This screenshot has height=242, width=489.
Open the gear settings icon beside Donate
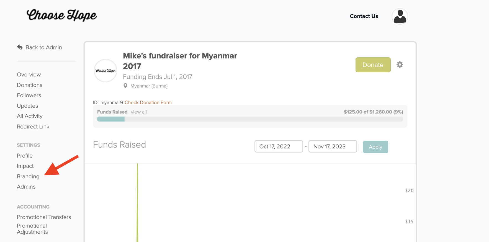pyautogui.click(x=400, y=65)
